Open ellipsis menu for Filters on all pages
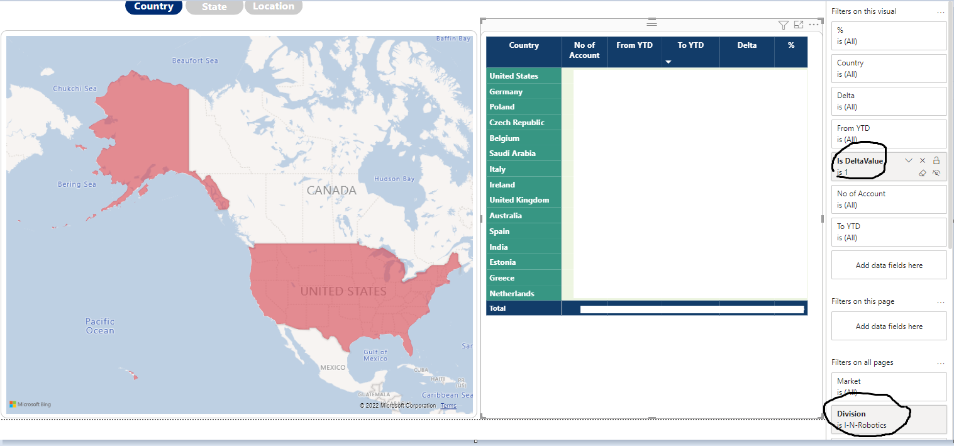Screen dimensions: 954x446 [x=941, y=363]
